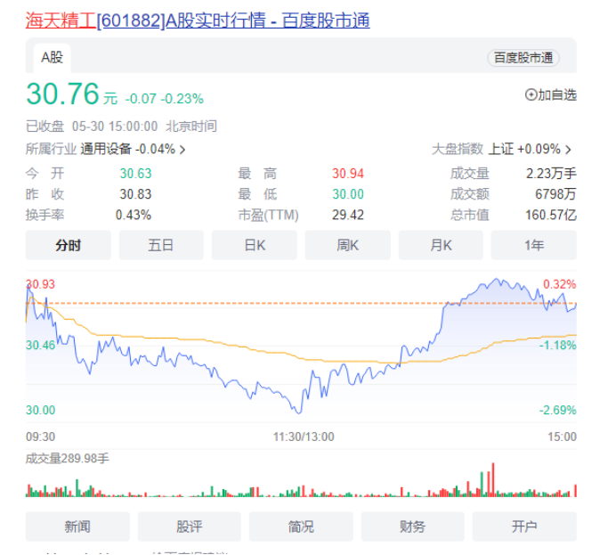
Task: Open the 简况 section button
Action: [301, 526]
